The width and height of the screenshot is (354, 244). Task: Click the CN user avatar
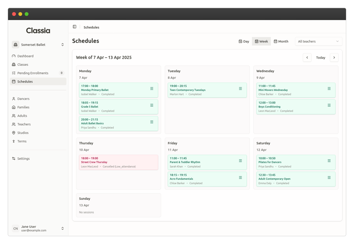[15, 228]
